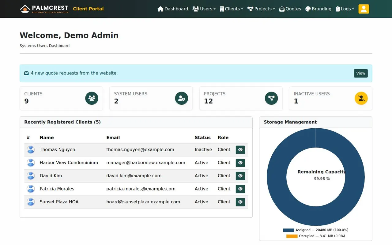Viewport: 392px width, 245px height.
Task: Click Assigned — 20480 MB legend text
Action: click(x=322, y=230)
